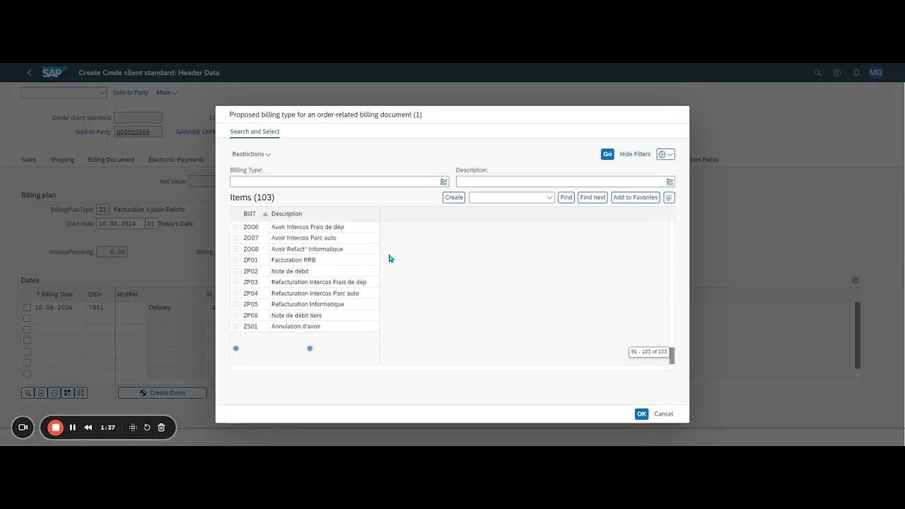Open the More menu in the toolbar

(x=167, y=93)
